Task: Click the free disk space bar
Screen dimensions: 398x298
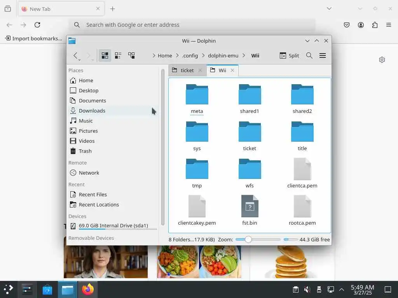Action: click(x=290, y=239)
